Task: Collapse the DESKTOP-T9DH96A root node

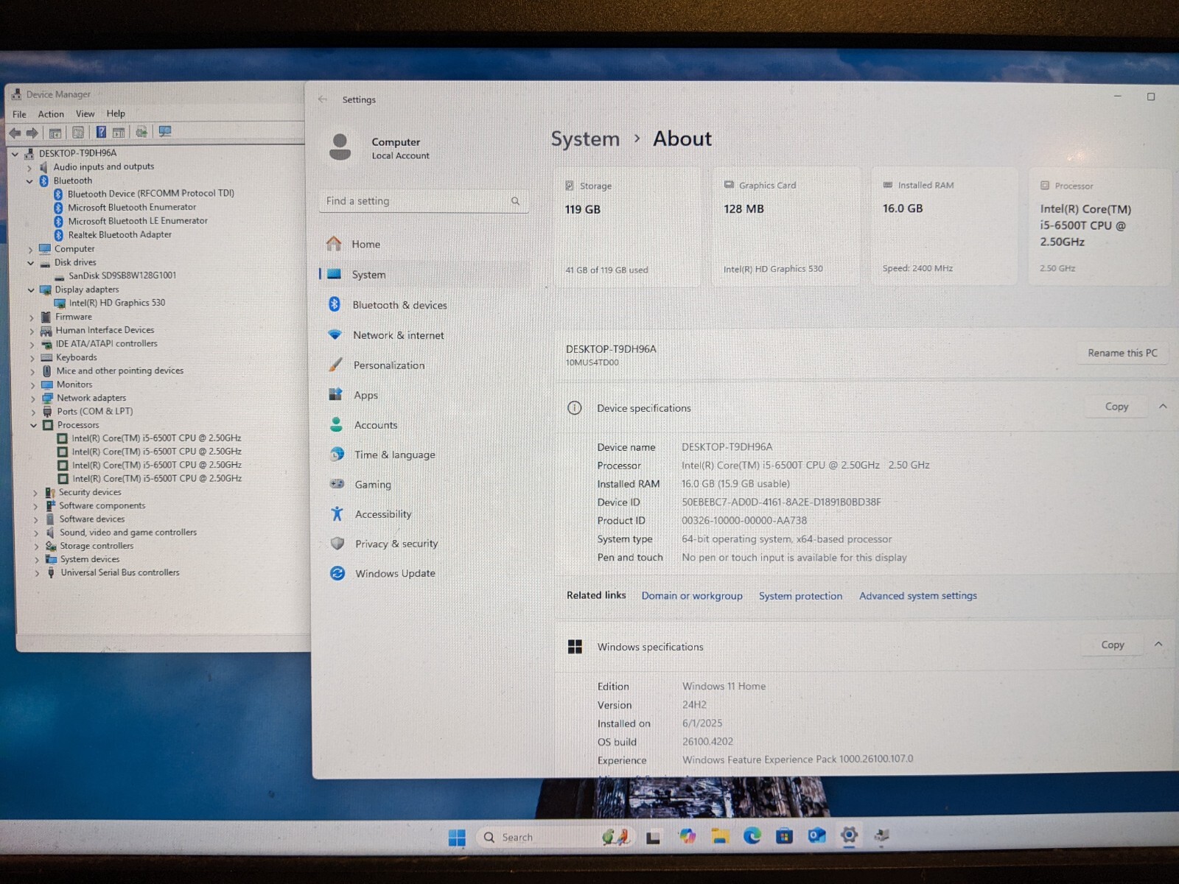Action: click(x=15, y=154)
